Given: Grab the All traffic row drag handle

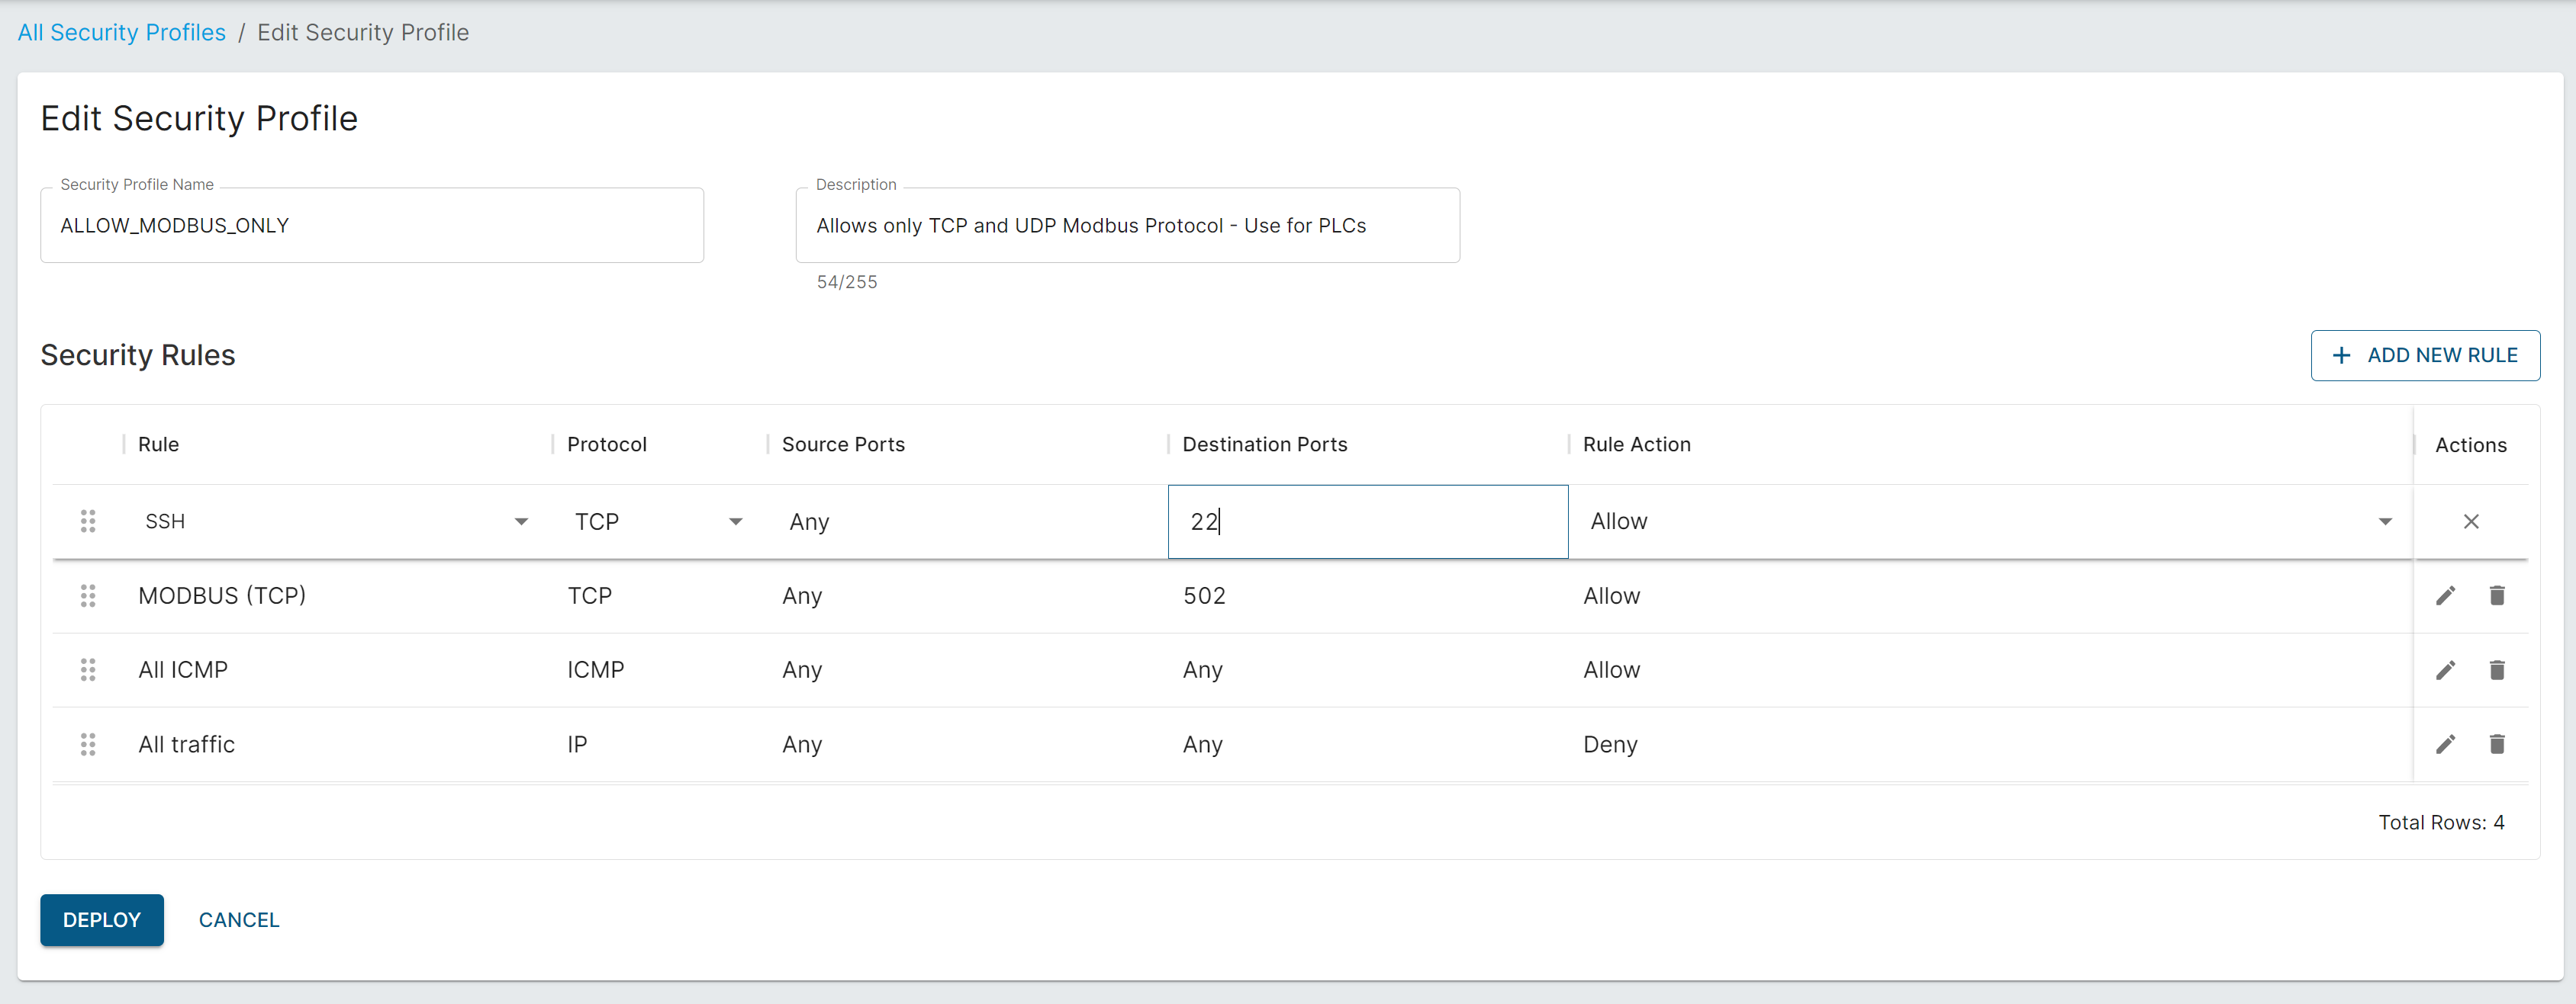Looking at the screenshot, I should tap(88, 743).
